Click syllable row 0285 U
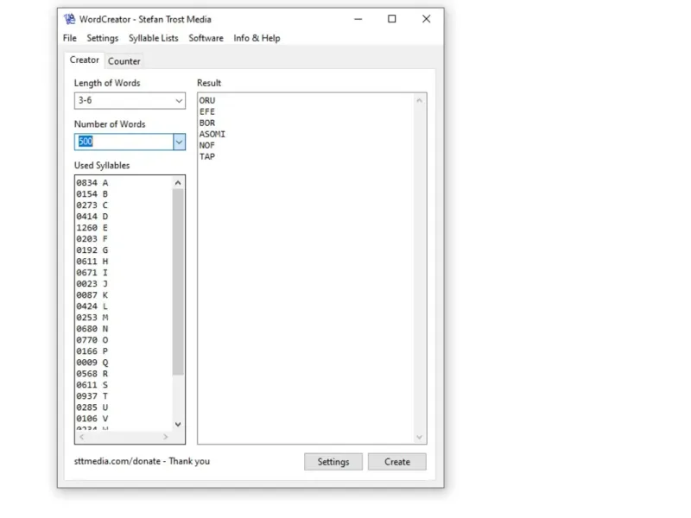691x518 pixels. (x=92, y=407)
